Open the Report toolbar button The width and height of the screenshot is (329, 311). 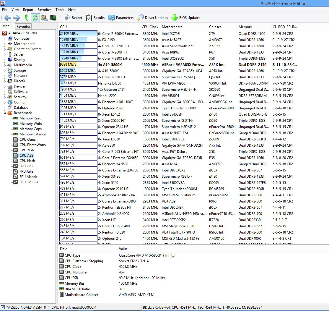click(x=73, y=18)
